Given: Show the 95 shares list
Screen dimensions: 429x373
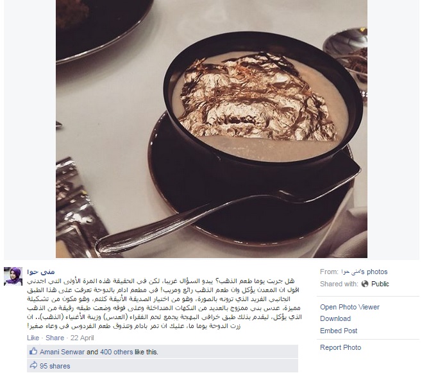Looking at the screenshot, I should click(55, 366).
